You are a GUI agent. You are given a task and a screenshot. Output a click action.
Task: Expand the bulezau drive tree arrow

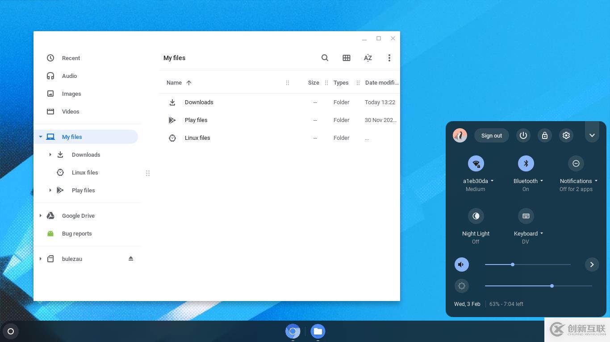(41, 259)
